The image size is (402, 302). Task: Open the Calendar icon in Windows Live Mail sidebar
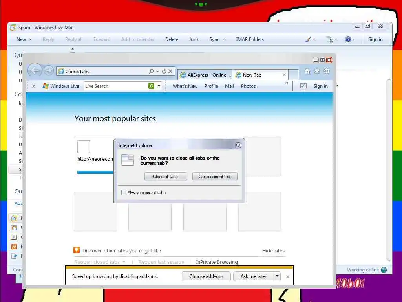pyautogui.click(x=14, y=228)
